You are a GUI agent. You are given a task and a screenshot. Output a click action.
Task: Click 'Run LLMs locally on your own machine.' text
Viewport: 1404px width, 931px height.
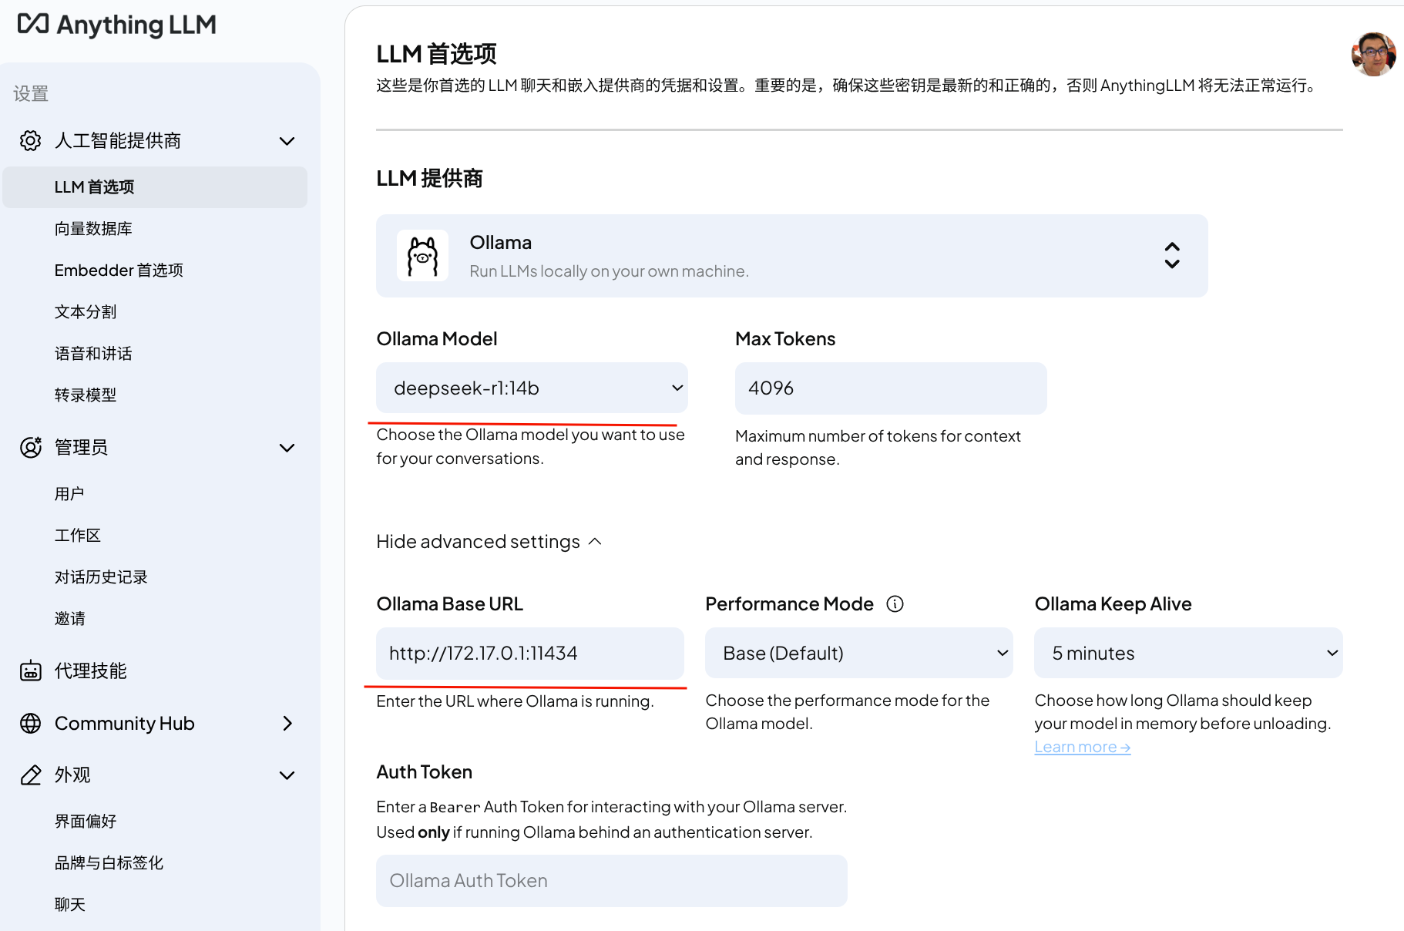[609, 271]
